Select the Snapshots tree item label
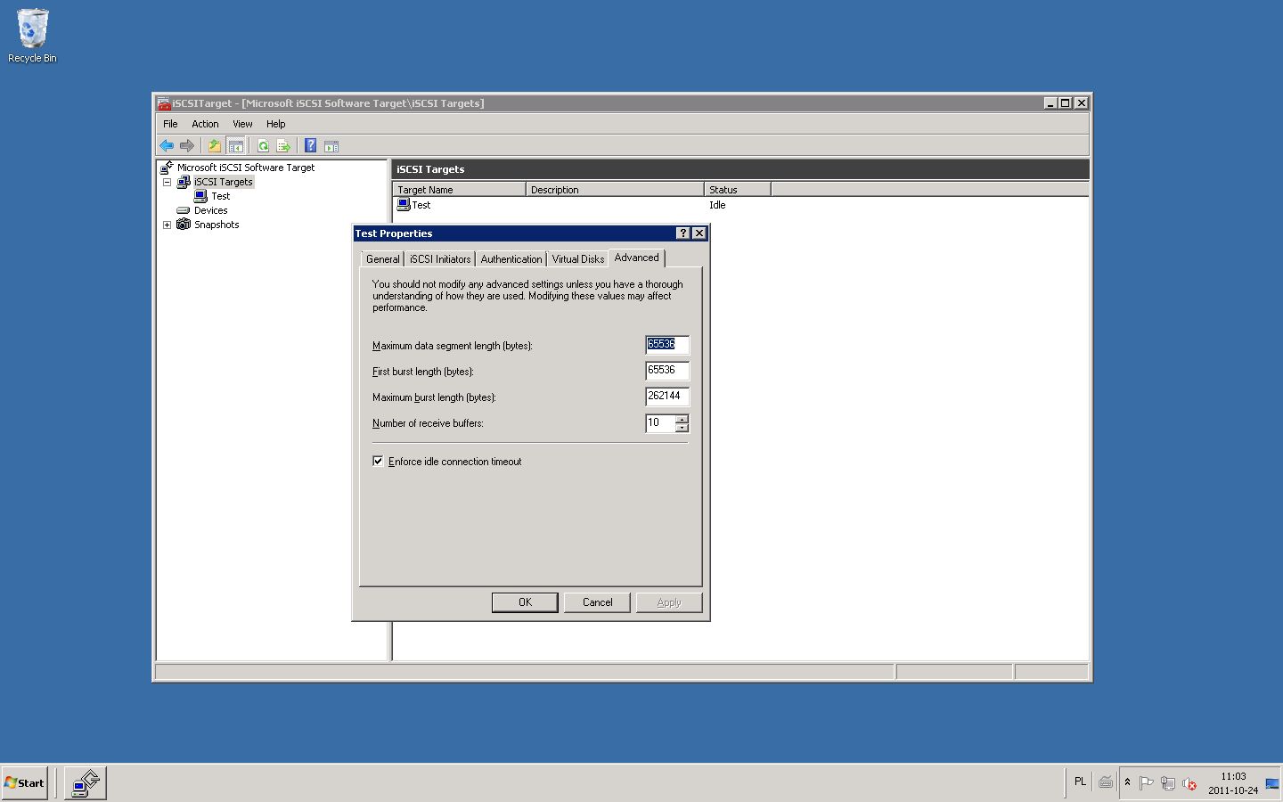The image size is (1283, 802). 217,225
